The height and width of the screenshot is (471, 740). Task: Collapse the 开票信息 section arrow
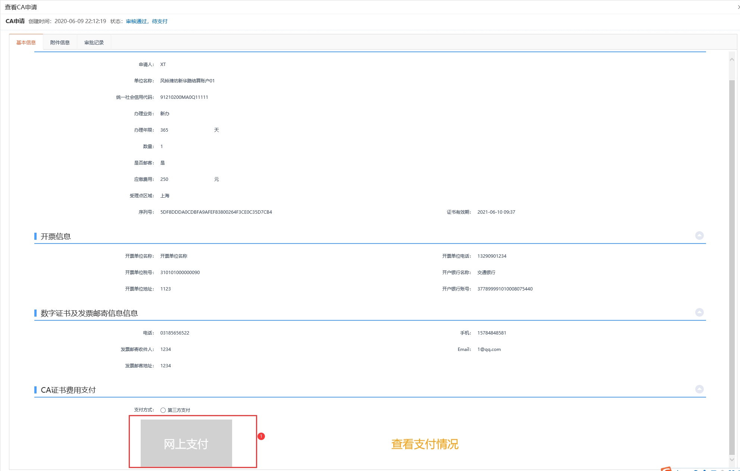coord(699,236)
